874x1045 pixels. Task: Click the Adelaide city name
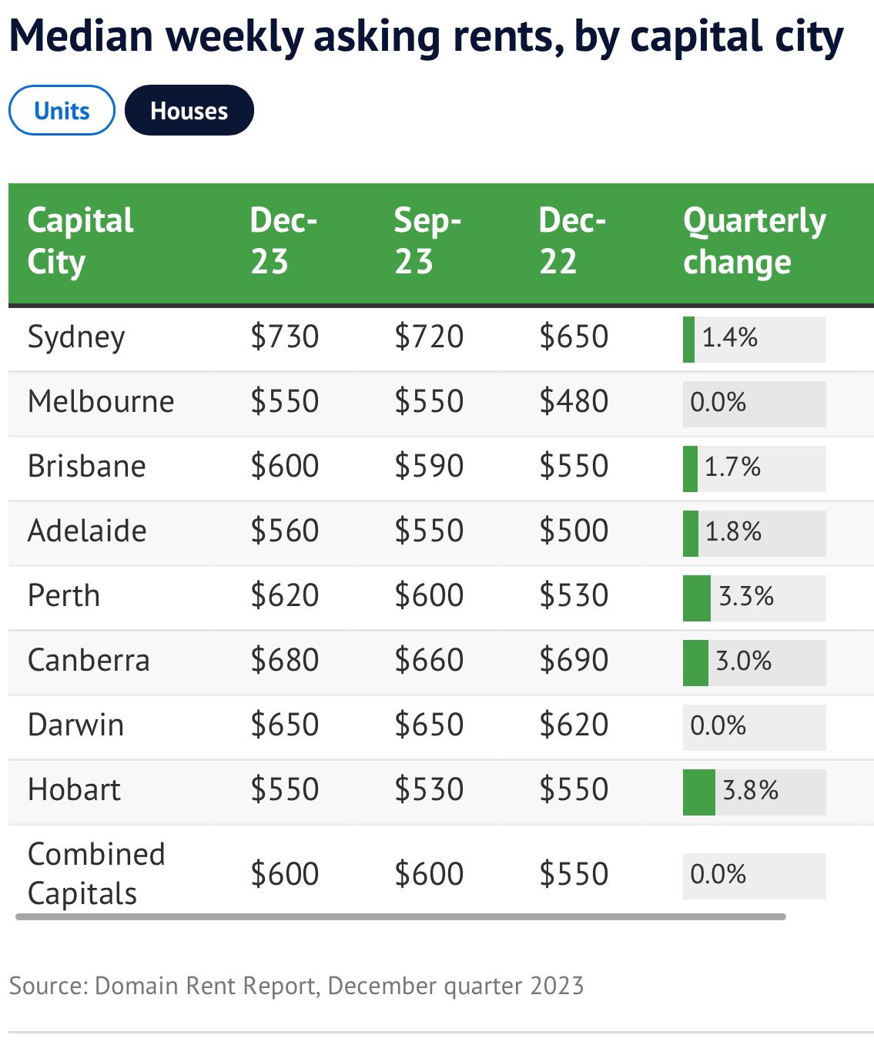click(87, 531)
